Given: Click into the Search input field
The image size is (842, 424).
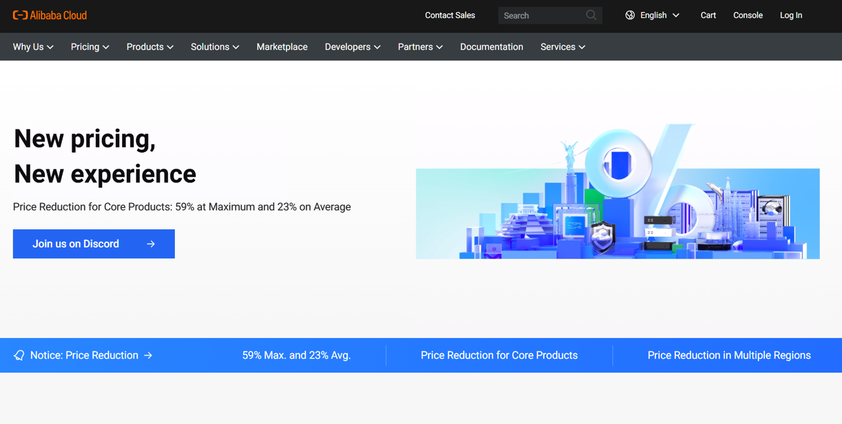Looking at the screenshot, I should tap(541, 15).
